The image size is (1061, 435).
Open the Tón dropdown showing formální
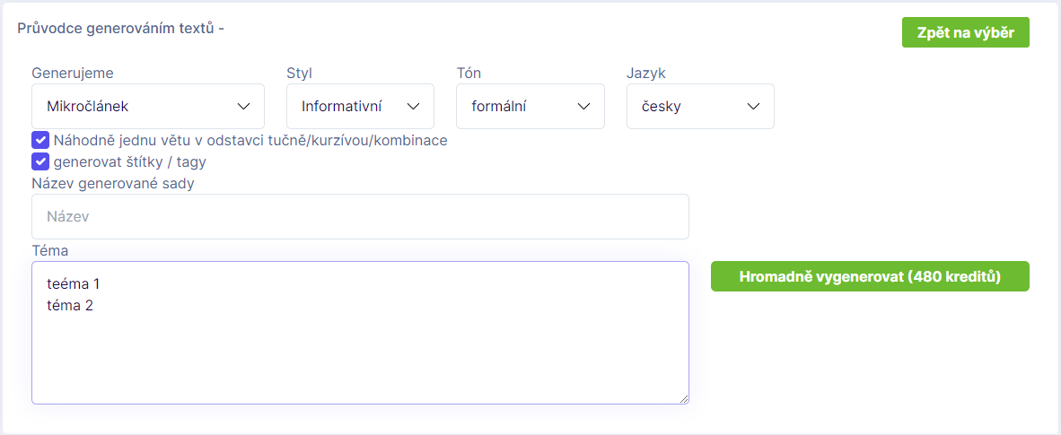coord(530,106)
